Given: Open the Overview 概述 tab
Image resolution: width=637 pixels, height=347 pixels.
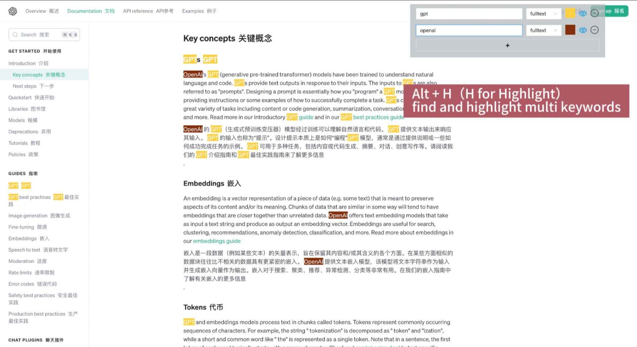Looking at the screenshot, I should 42,11.
